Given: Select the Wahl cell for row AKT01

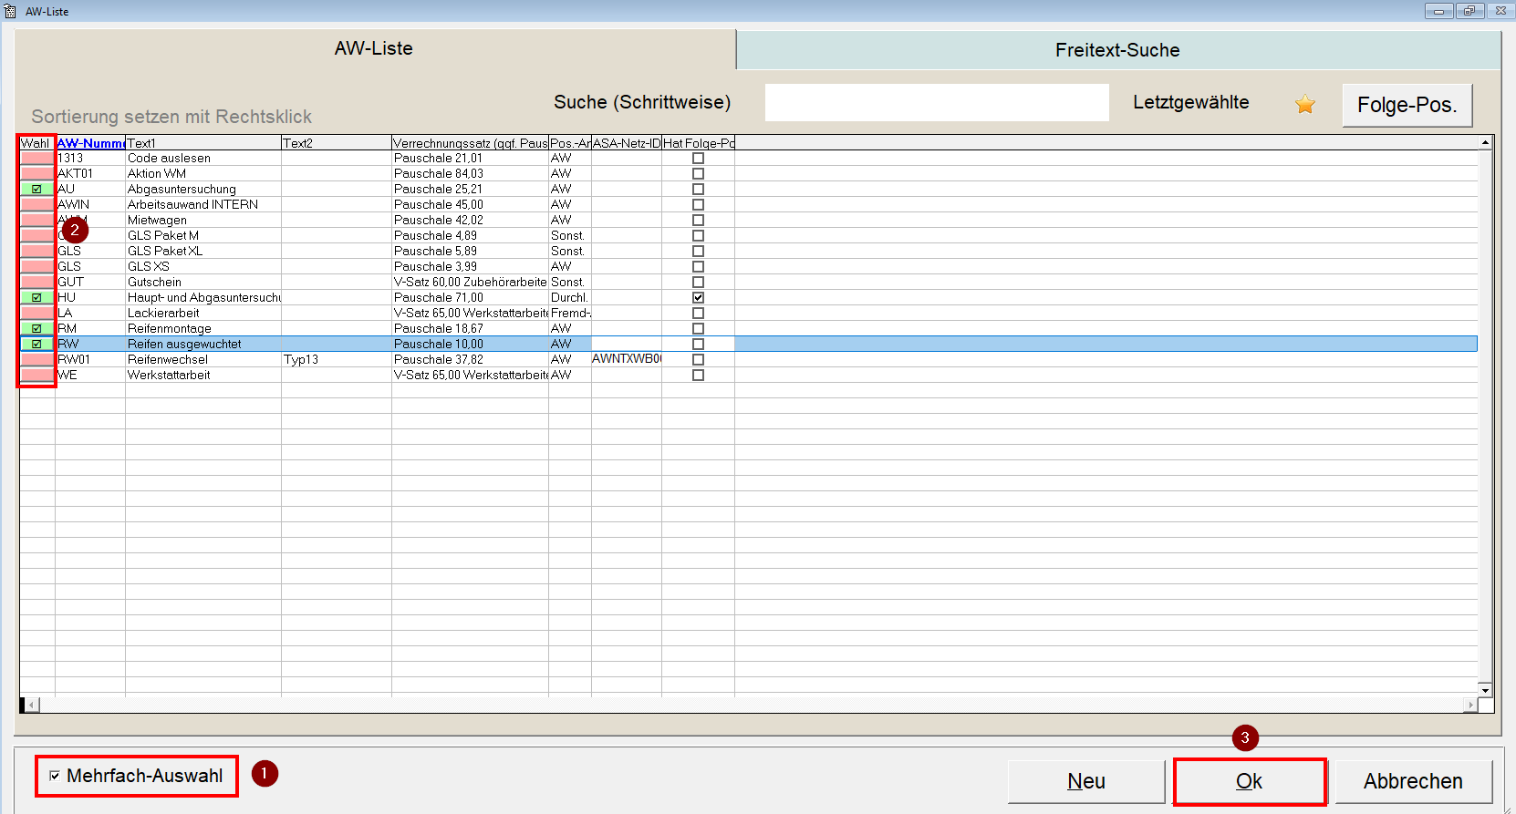Looking at the screenshot, I should point(36,174).
